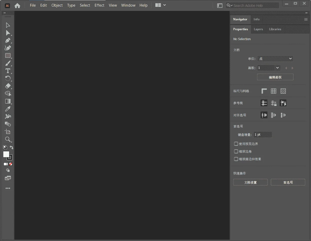311x241 pixels.
Task: Select the Paintbrush tool
Action: click(8, 63)
